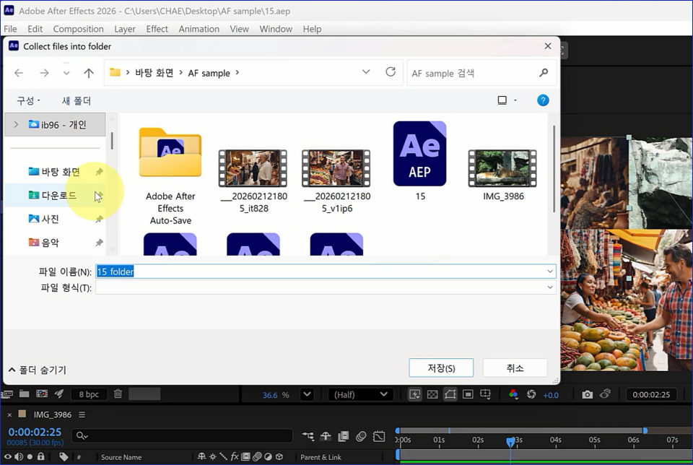Go up one folder level with the up arrow
Screen dimensions: 693x465
pyautogui.click(x=89, y=73)
